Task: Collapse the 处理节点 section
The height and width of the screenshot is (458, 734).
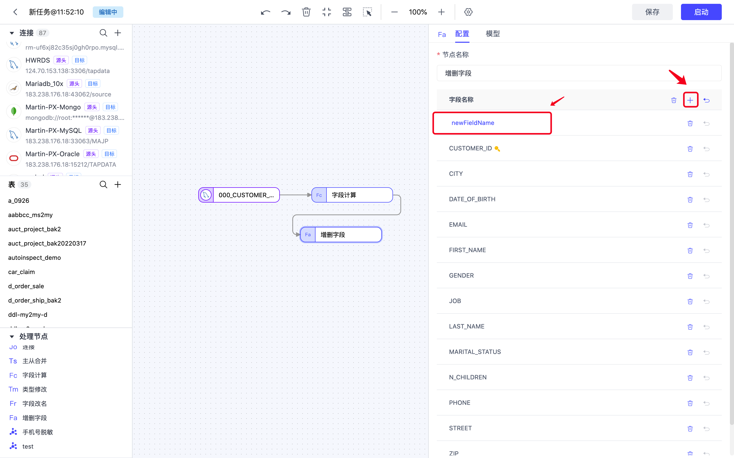Action: tap(12, 336)
